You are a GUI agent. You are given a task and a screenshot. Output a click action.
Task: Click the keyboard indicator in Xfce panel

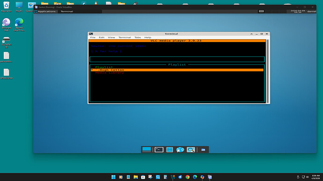click(x=261, y=11)
